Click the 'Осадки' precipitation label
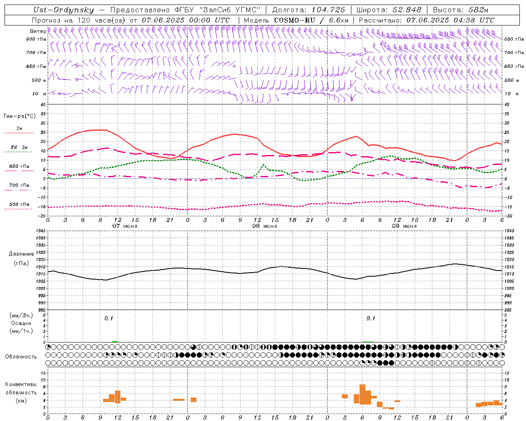 (x=21, y=323)
